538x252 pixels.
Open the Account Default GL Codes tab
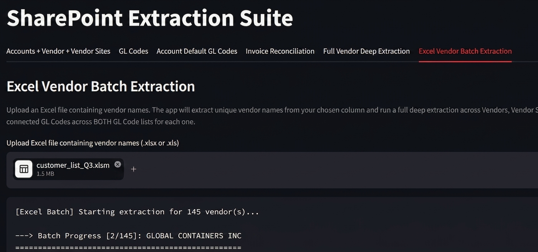coord(197,51)
